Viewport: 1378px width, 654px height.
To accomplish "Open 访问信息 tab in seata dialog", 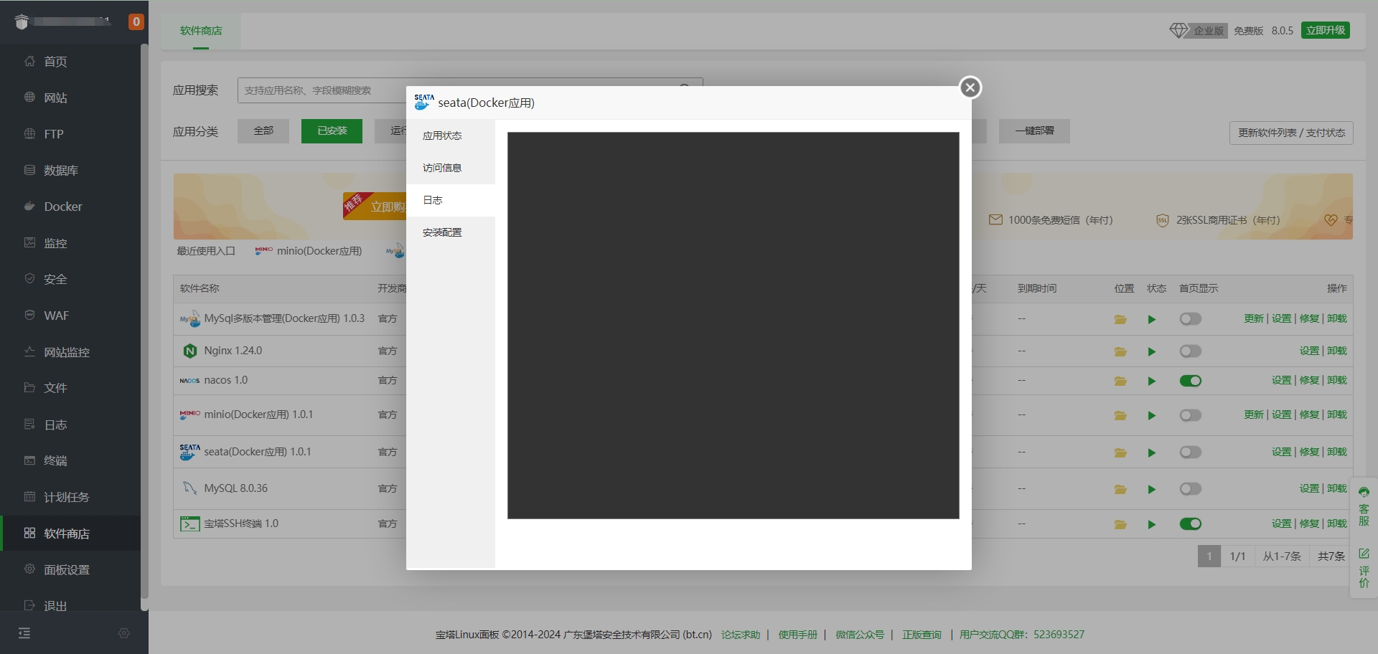I will 451,168.
